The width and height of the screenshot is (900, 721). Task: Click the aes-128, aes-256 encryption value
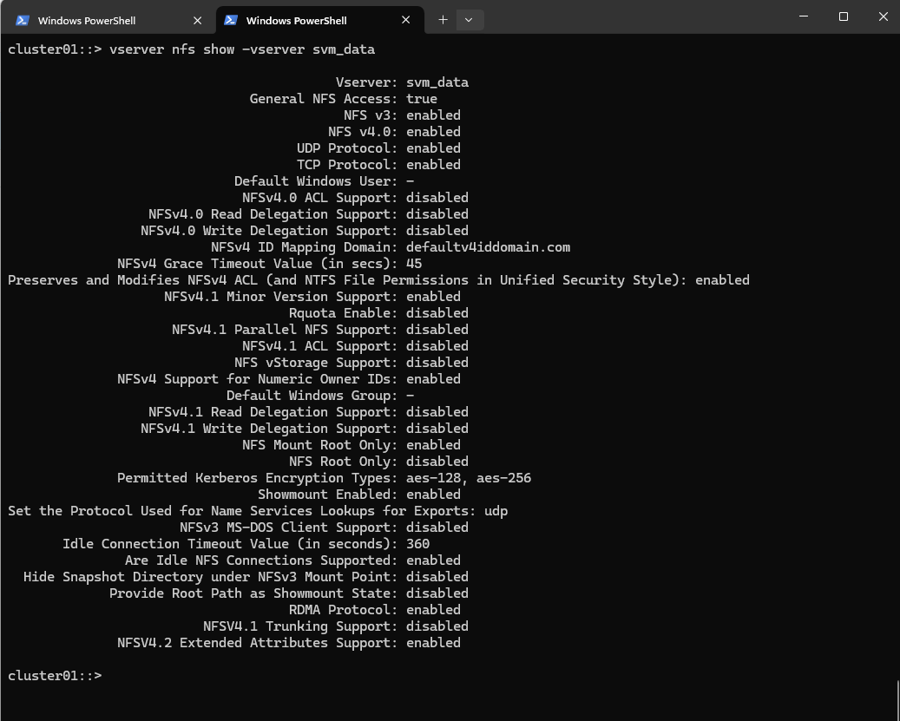pos(469,478)
